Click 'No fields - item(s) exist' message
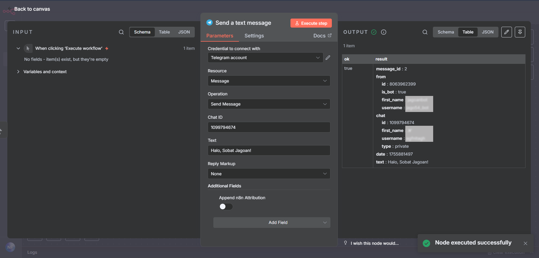Viewport: 539px width, 258px height. coord(66,59)
